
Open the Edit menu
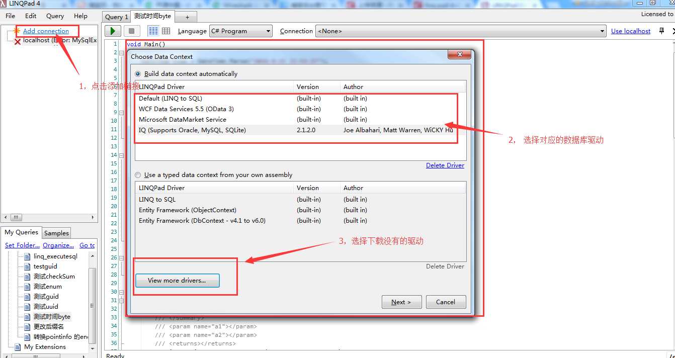(31, 16)
